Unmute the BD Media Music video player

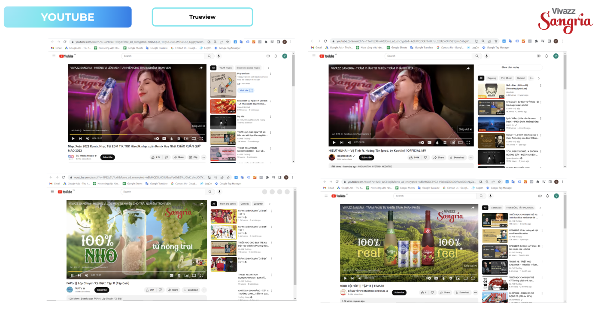[88, 138]
